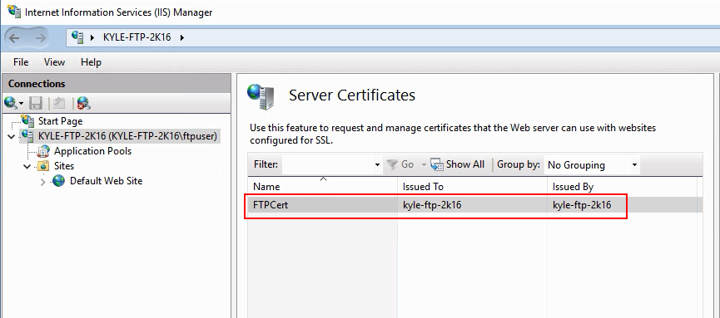Screen dimensions: 720x318
Task: Collapse the KYLE-FTP-2K16 server node
Action: point(12,136)
